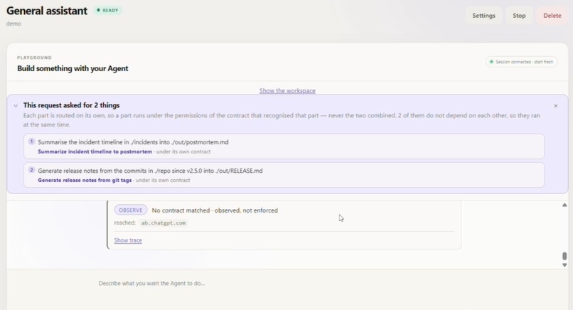This screenshot has width=573, height=310.
Task: Click 'Build something with your Agent' heading
Action: coord(73,68)
